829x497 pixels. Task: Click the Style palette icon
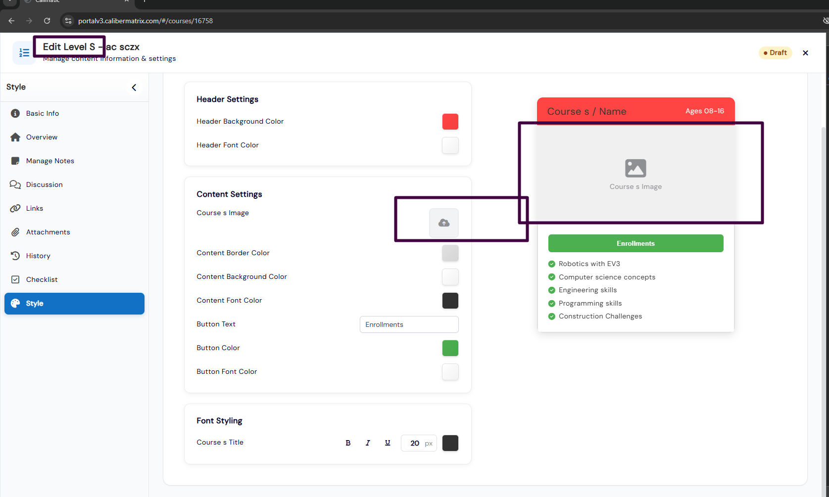coord(15,303)
